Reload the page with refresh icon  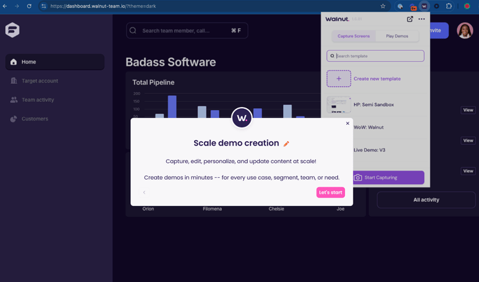[x=29, y=6]
